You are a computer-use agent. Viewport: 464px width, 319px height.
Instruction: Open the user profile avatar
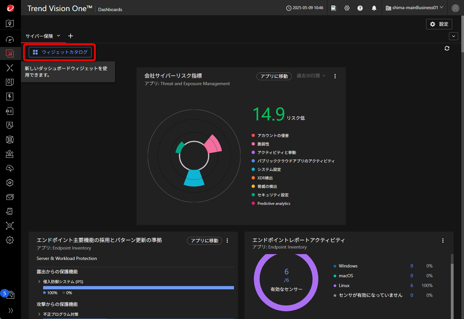click(456, 8)
